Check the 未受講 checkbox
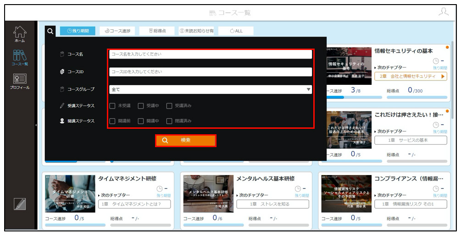This screenshot has width=461, height=236. pos(112,106)
